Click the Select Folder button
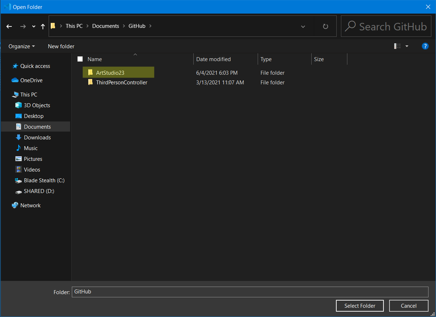Image resolution: width=436 pixels, height=317 pixels. (360, 306)
